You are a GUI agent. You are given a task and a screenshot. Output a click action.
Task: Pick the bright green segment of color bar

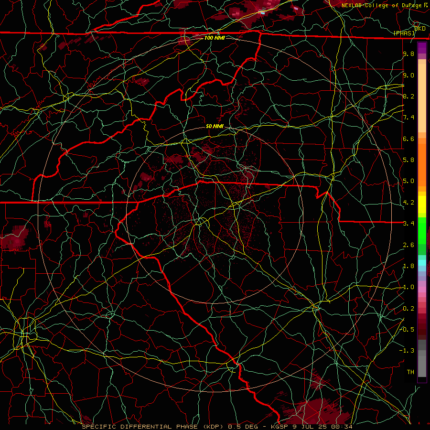[422, 230]
